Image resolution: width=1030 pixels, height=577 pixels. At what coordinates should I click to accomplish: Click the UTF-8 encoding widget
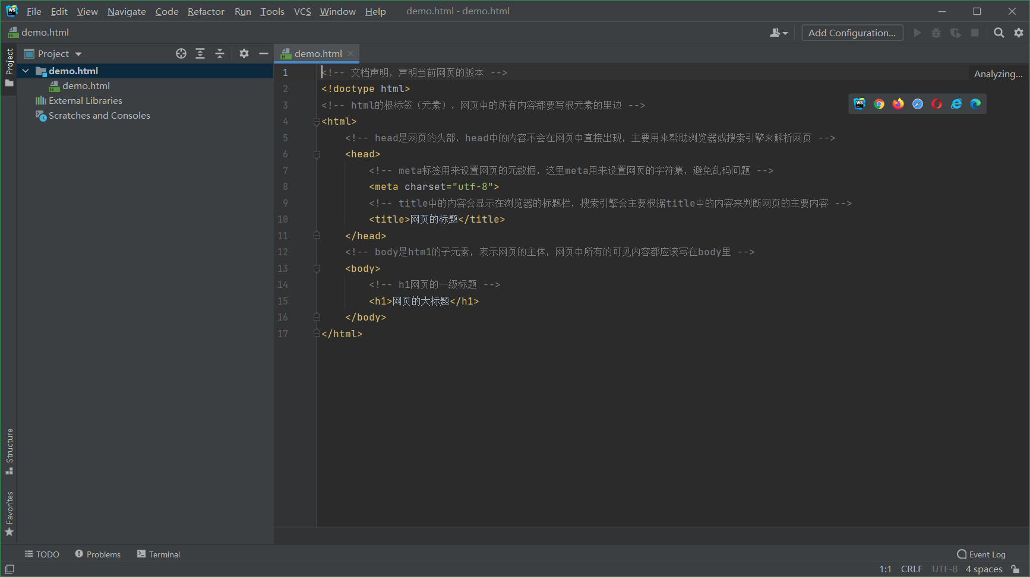[944, 569]
